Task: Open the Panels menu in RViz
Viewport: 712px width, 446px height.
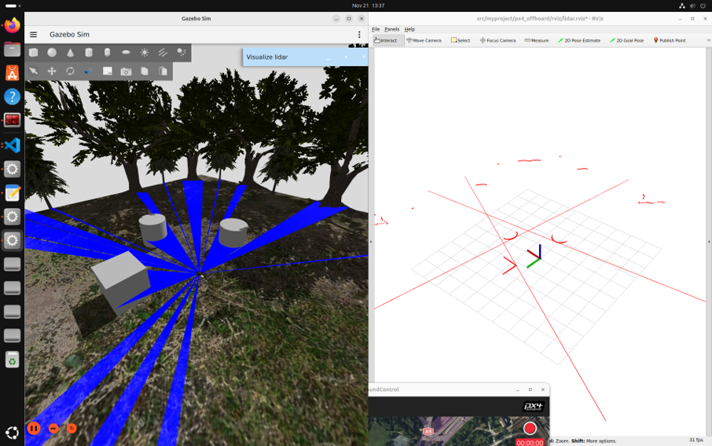Action: (392, 29)
